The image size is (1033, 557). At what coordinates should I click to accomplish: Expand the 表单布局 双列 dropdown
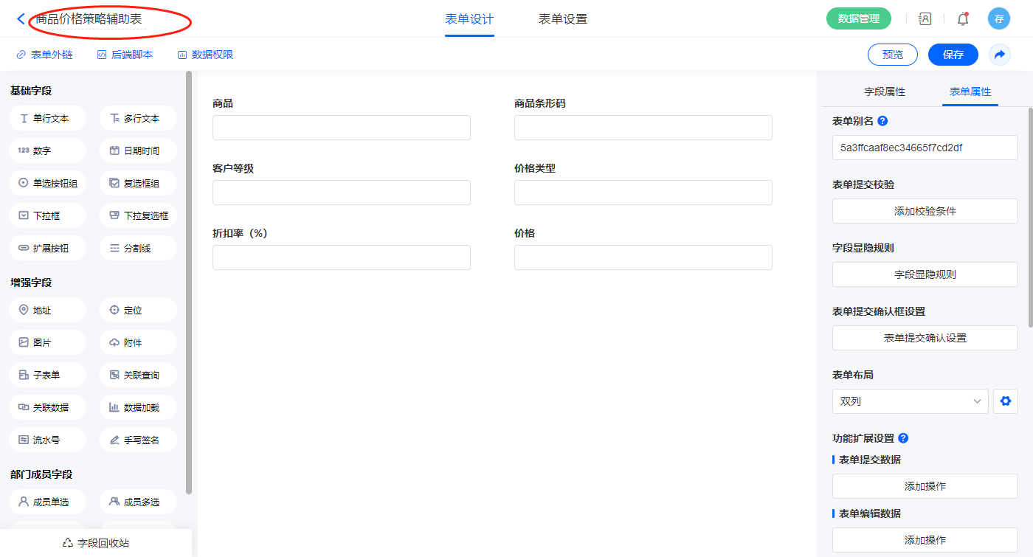(910, 401)
